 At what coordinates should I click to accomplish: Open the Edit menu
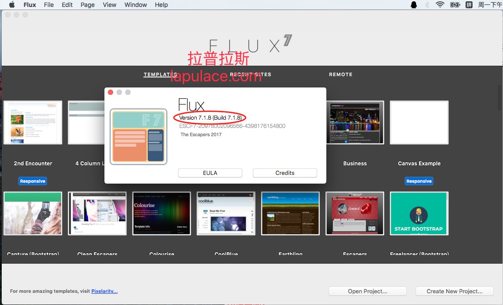[x=67, y=5]
